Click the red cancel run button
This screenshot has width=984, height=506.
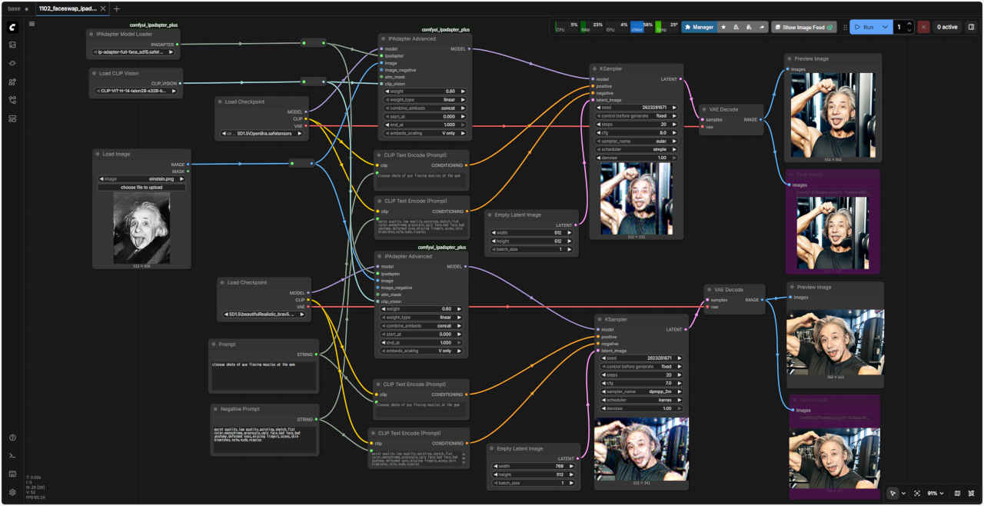923,27
